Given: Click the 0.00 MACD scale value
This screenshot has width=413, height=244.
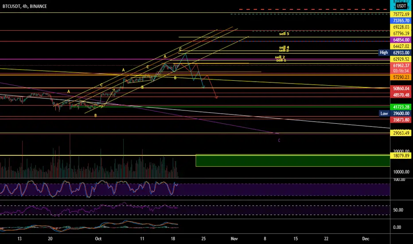Looking at the screenshot, I should 397,228.
